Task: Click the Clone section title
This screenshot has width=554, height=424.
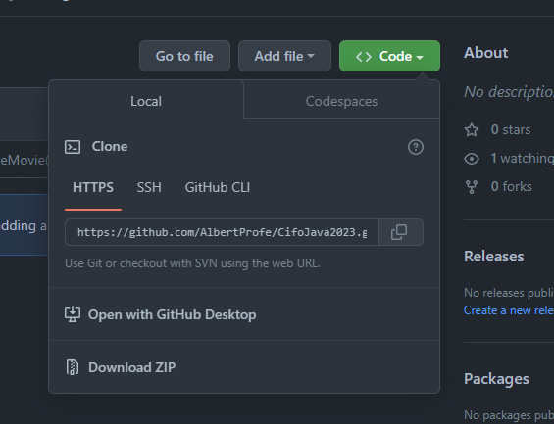Action: point(110,146)
